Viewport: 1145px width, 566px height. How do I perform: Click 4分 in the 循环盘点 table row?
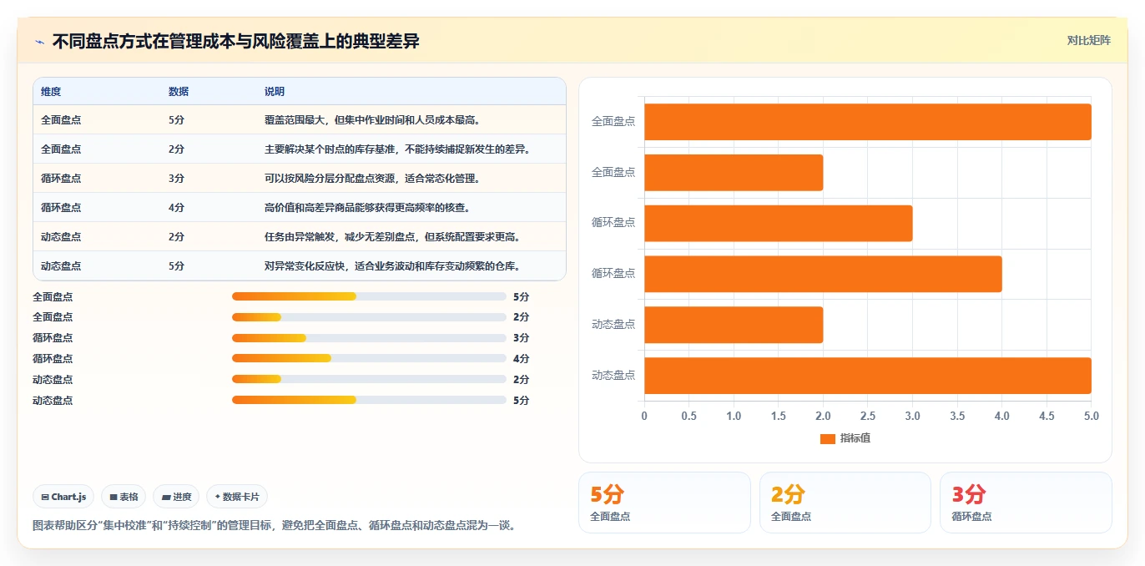(176, 208)
